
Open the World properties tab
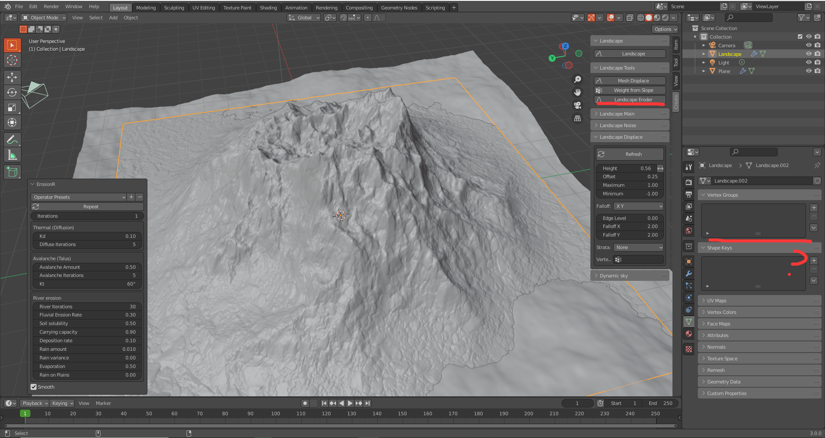689,231
